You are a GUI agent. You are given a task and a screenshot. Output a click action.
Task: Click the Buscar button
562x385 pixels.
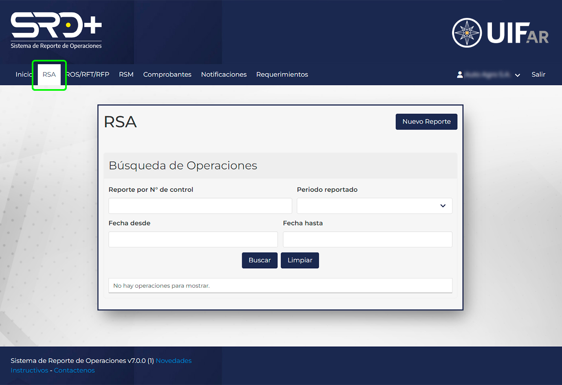(x=259, y=260)
